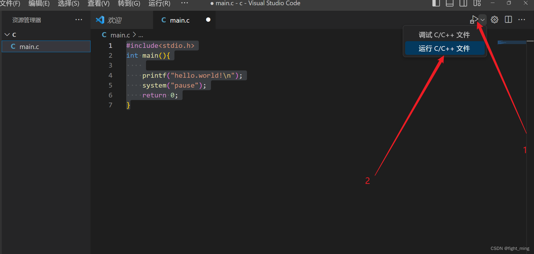The image size is (534, 254).
Task: Switch to the main.c editor tab
Action: tap(184, 20)
